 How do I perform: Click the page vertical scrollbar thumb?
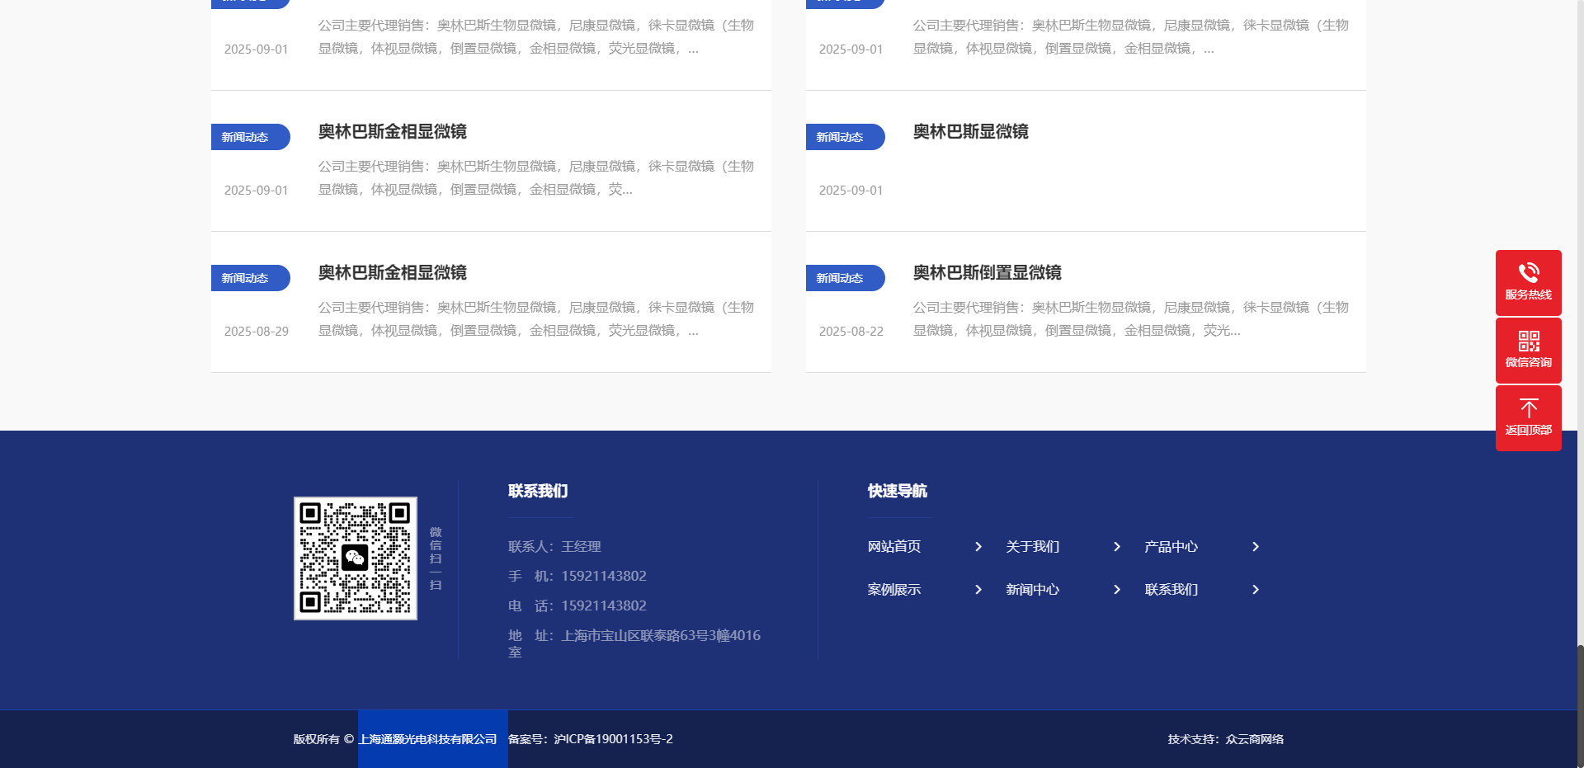pyautogui.click(x=1580, y=705)
